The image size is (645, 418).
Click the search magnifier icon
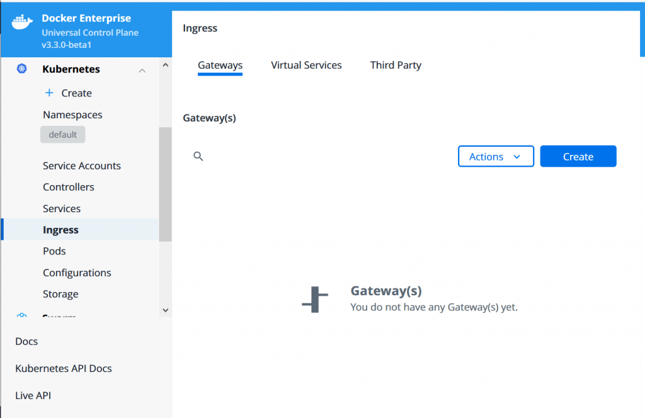198,156
